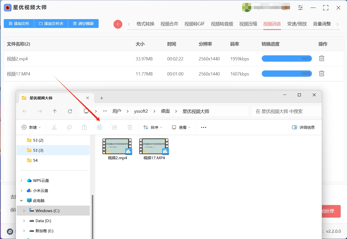
Task: Switch to the 音量调整 tab
Action: pos(322,24)
